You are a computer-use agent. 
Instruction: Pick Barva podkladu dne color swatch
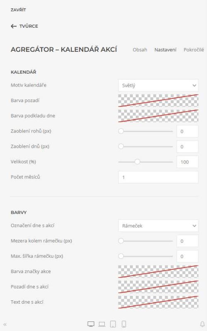[x=158, y=116]
